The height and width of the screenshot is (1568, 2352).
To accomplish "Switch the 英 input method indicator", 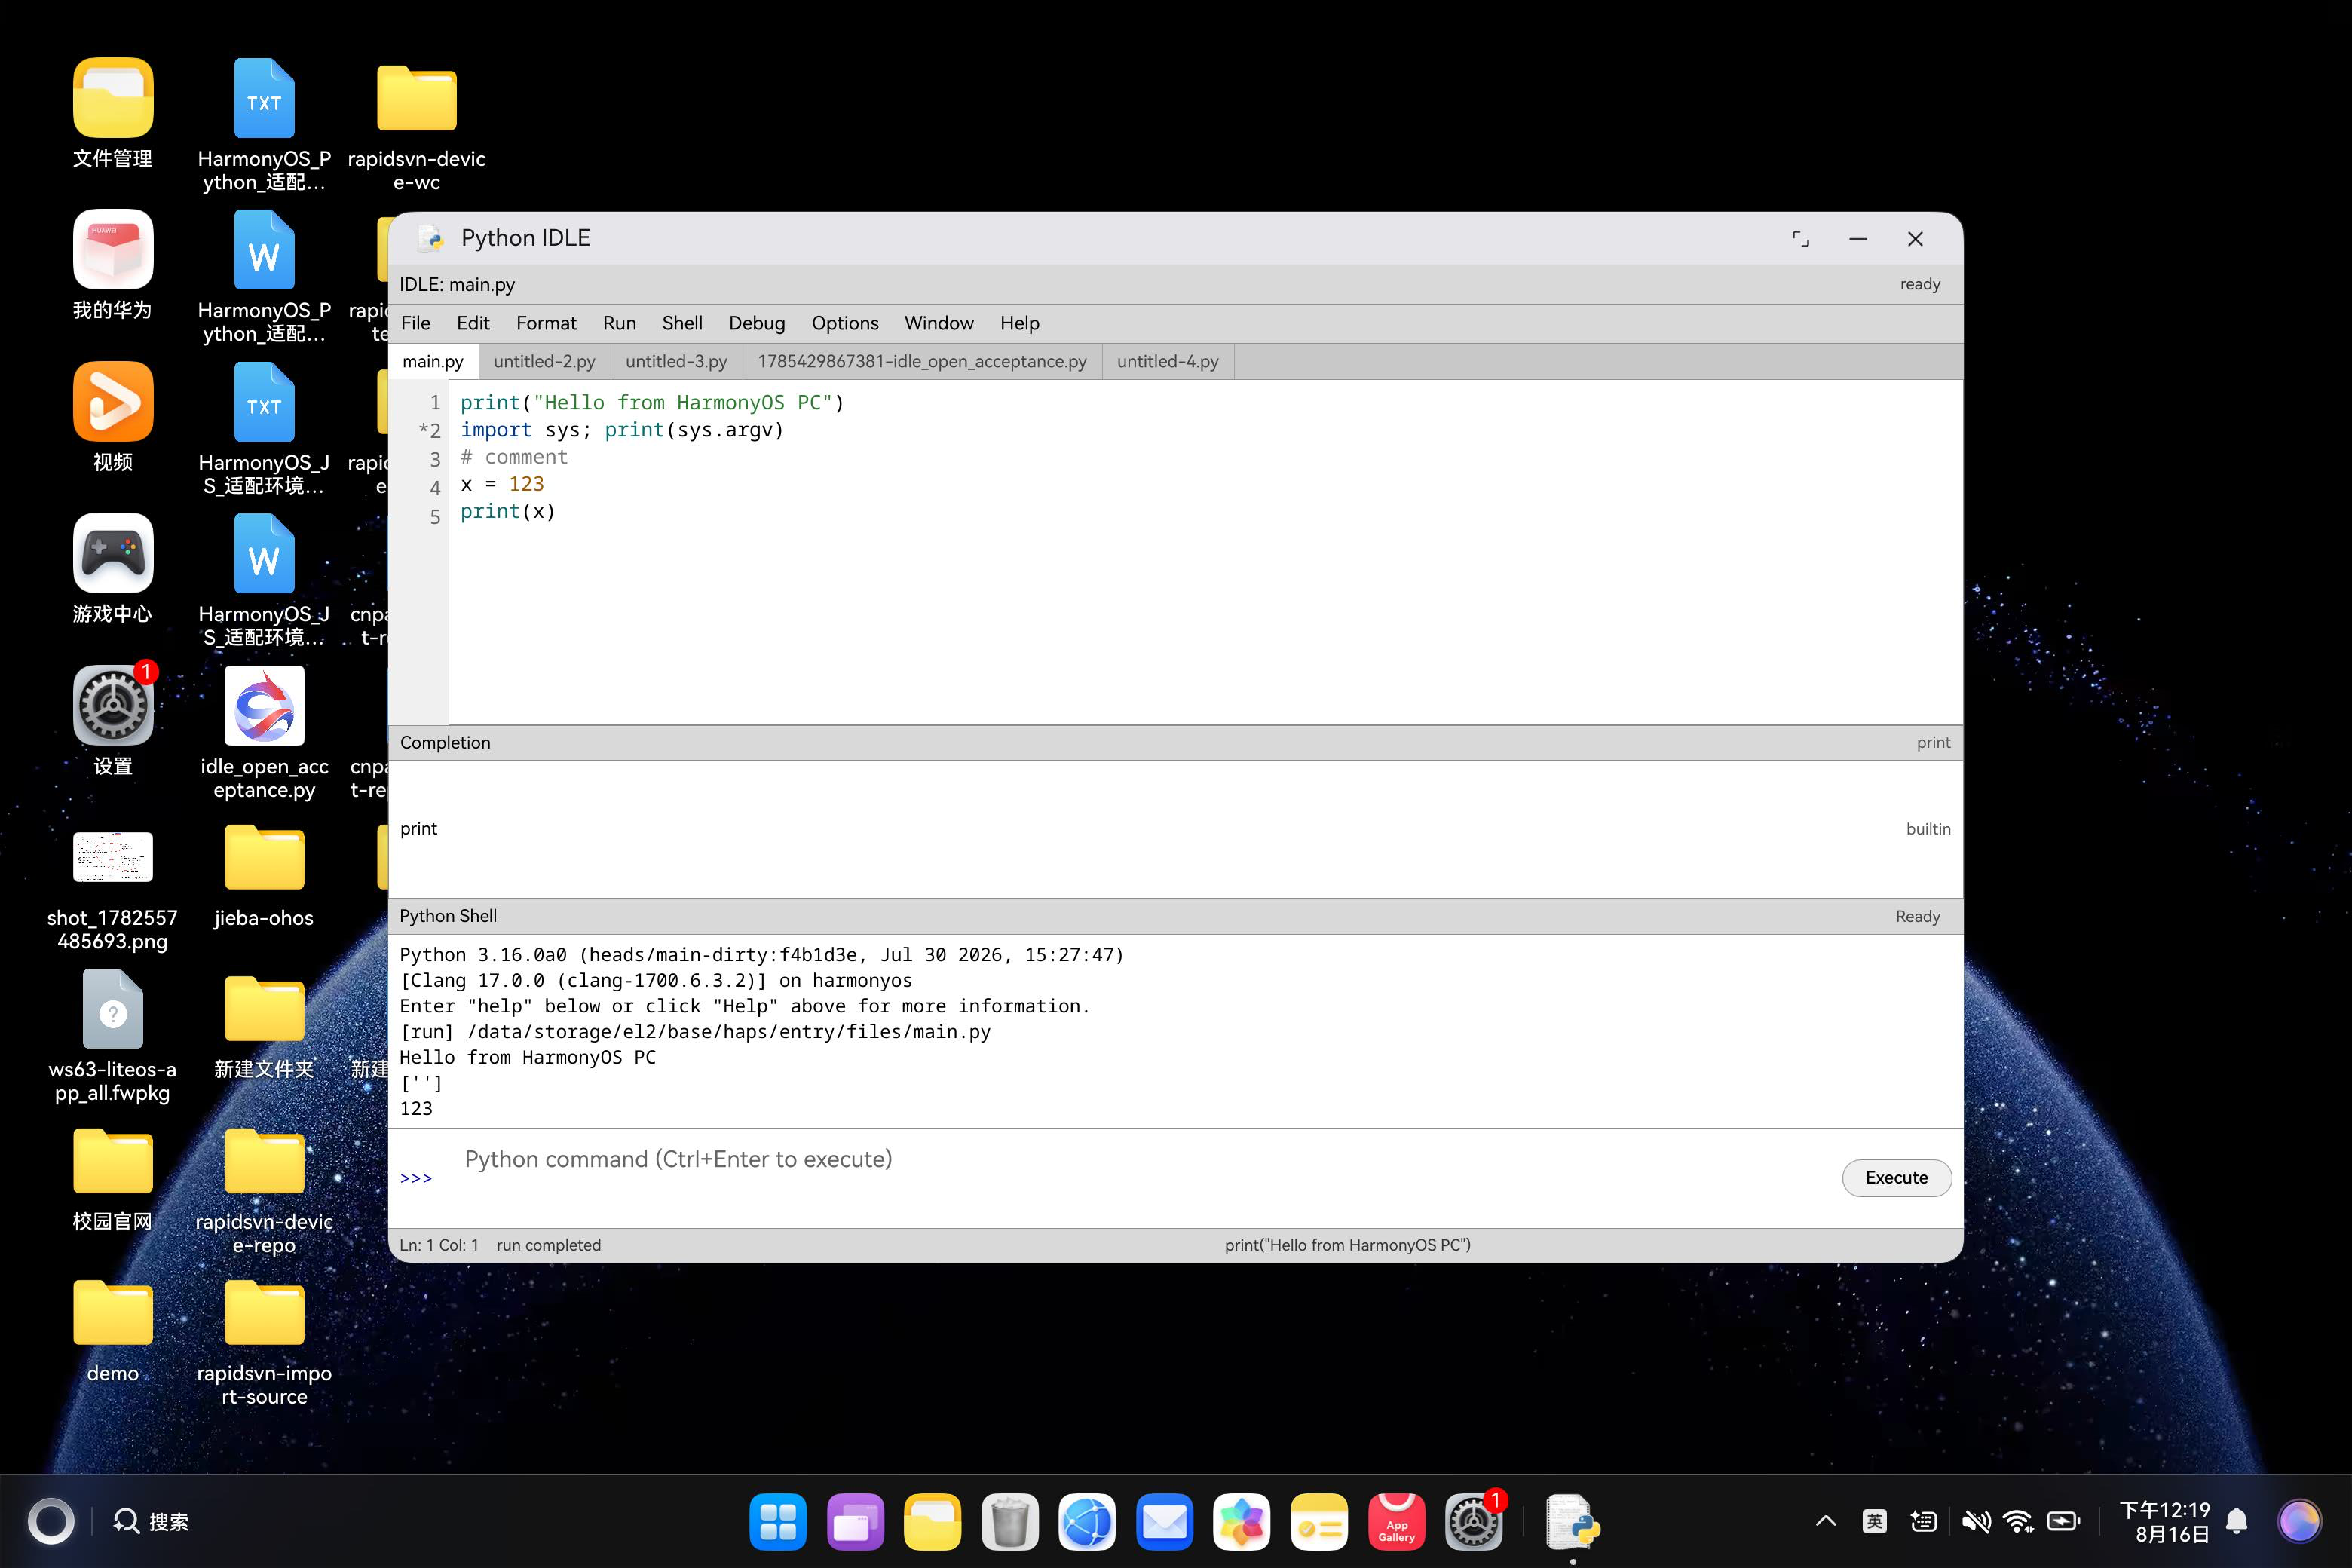I will (1875, 1521).
